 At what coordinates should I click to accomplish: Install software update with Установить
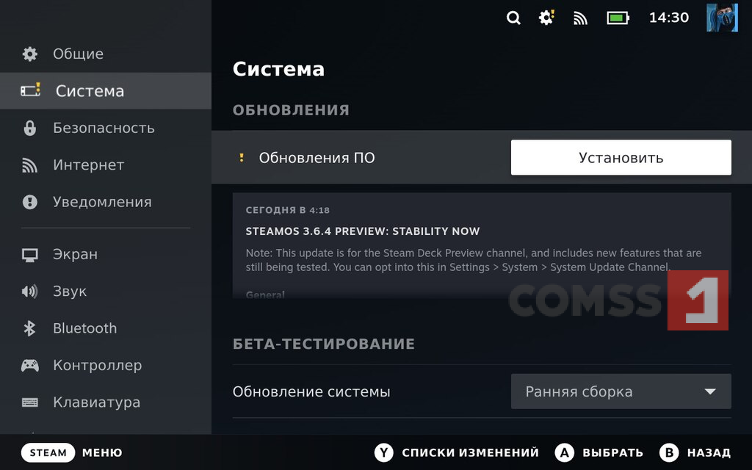(x=621, y=157)
